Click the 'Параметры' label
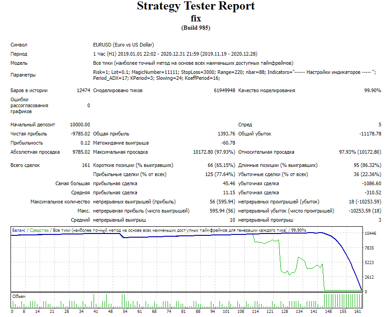The width and height of the screenshot is (388, 317). (23, 75)
